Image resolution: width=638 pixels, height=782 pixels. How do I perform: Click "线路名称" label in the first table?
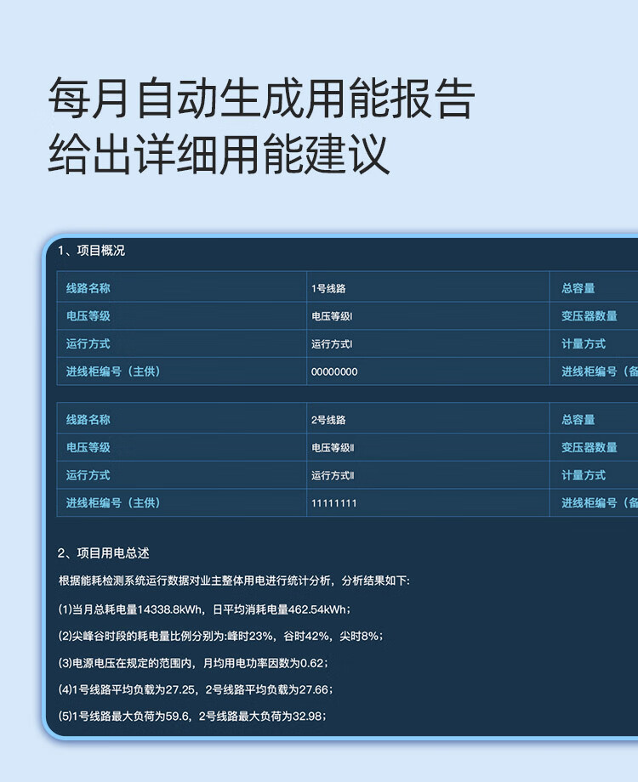point(88,289)
